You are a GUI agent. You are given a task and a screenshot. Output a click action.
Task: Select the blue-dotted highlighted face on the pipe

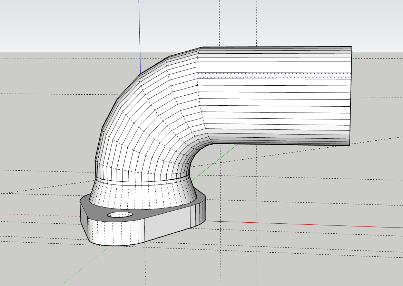coord(274,76)
